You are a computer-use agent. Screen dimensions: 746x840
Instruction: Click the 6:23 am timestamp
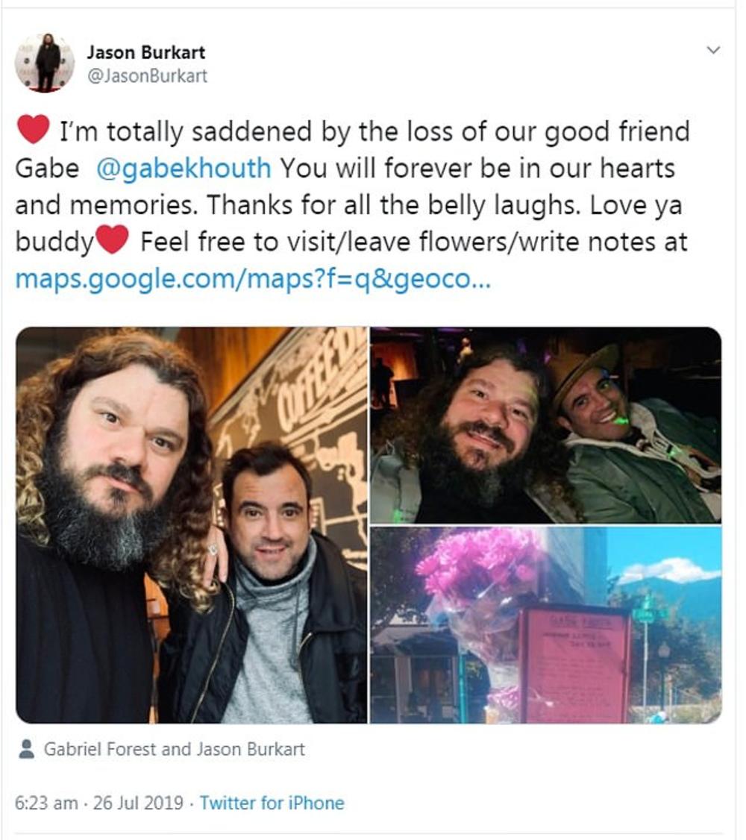[46, 803]
